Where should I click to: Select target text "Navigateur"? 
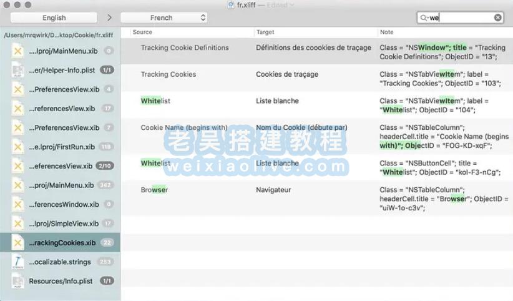click(273, 190)
